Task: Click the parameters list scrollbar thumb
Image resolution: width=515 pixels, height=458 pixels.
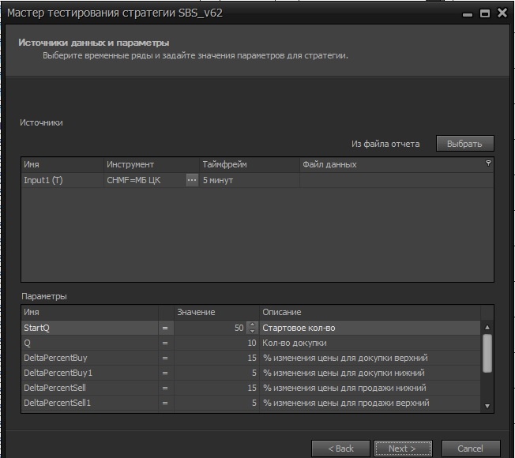Action: point(487,353)
